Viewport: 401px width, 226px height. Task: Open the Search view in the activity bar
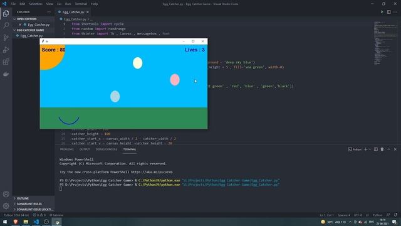pyautogui.click(x=6, y=25)
